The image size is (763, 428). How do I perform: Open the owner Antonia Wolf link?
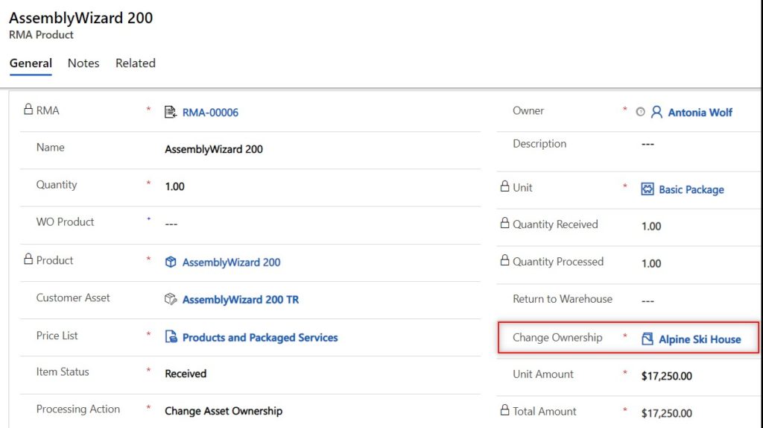point(700,113)
